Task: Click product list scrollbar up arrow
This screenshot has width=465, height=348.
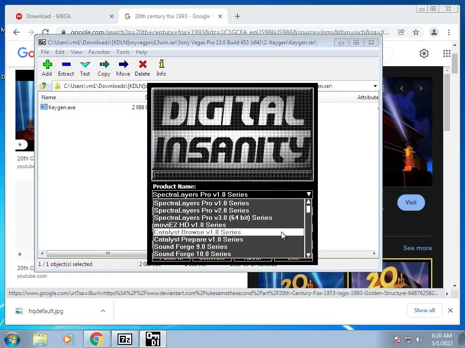Action: point(308,202)
